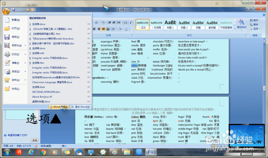Pin the 生词表.mht document

[x=88, y=53]
